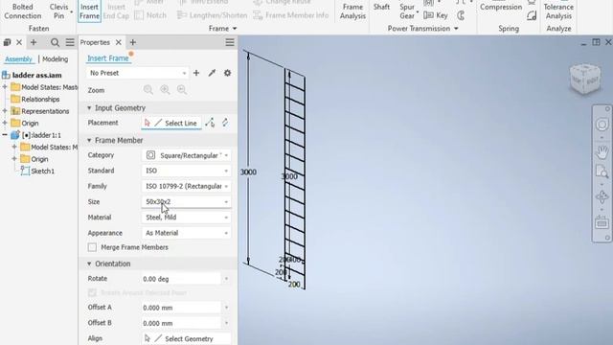Click the zoom out magnifier icon

[182, 90]
